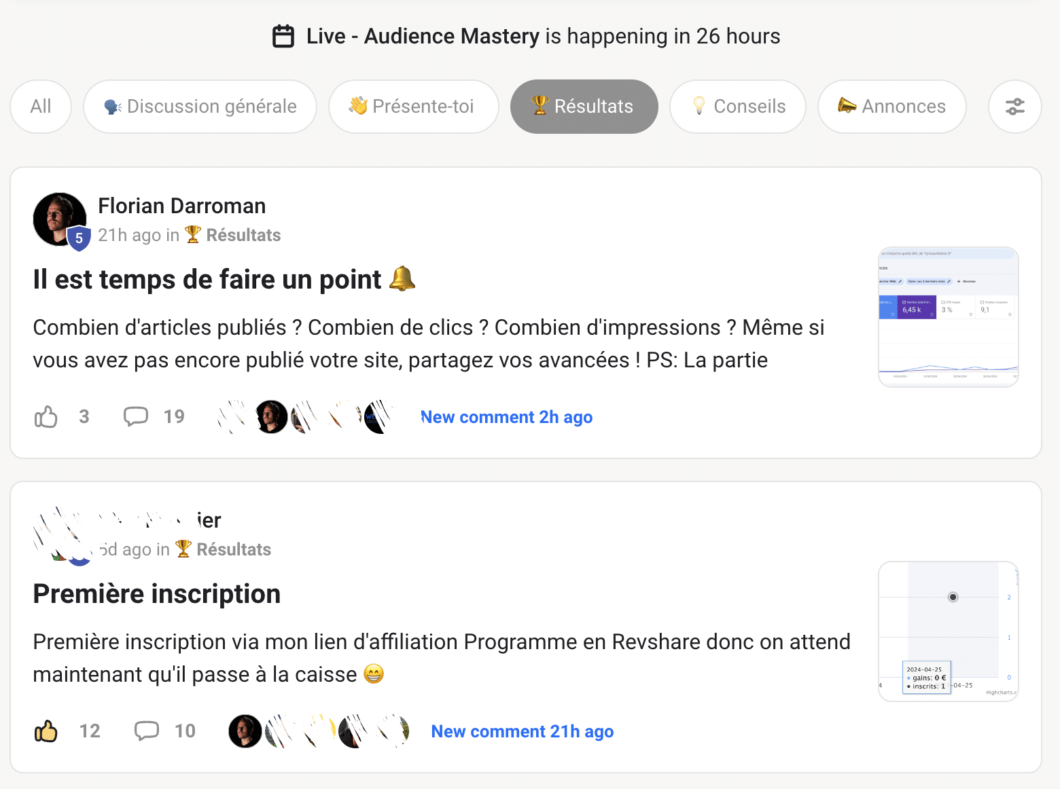Screen dimensions: 1060x789
Task: Click the "Combien d'articles publiés" post excerpt
Action: [429, 344]
